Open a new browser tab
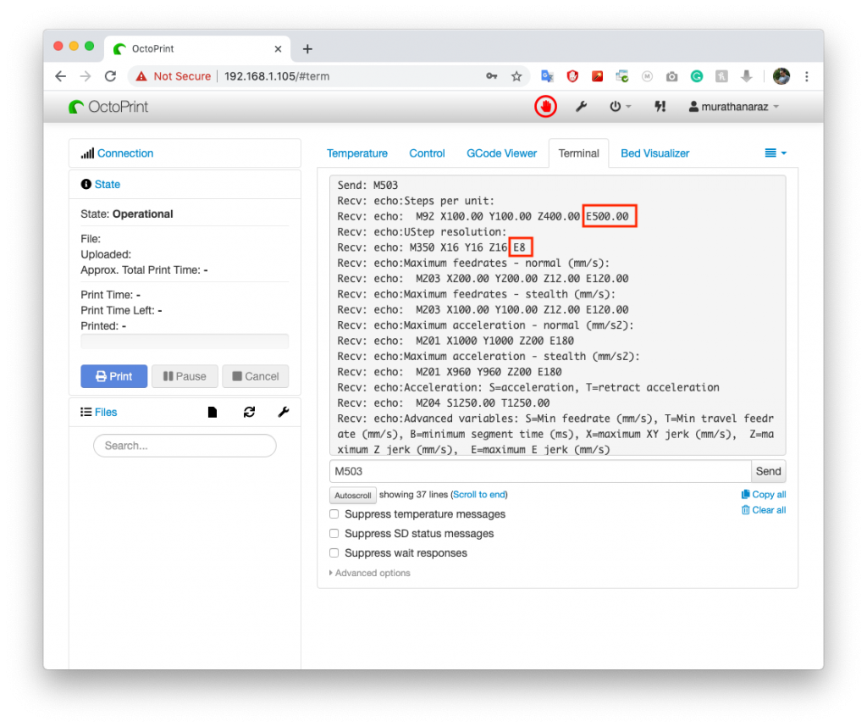 click(307, 48)
